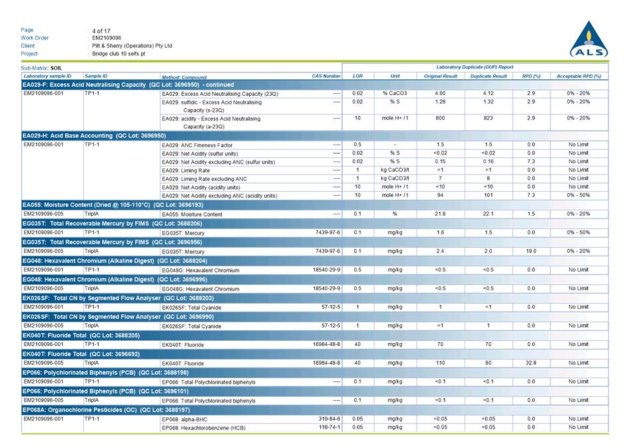This screenshot has width=633, height=448.
Task: Click the CAS Number column header
Action: [x=325, y=77]
